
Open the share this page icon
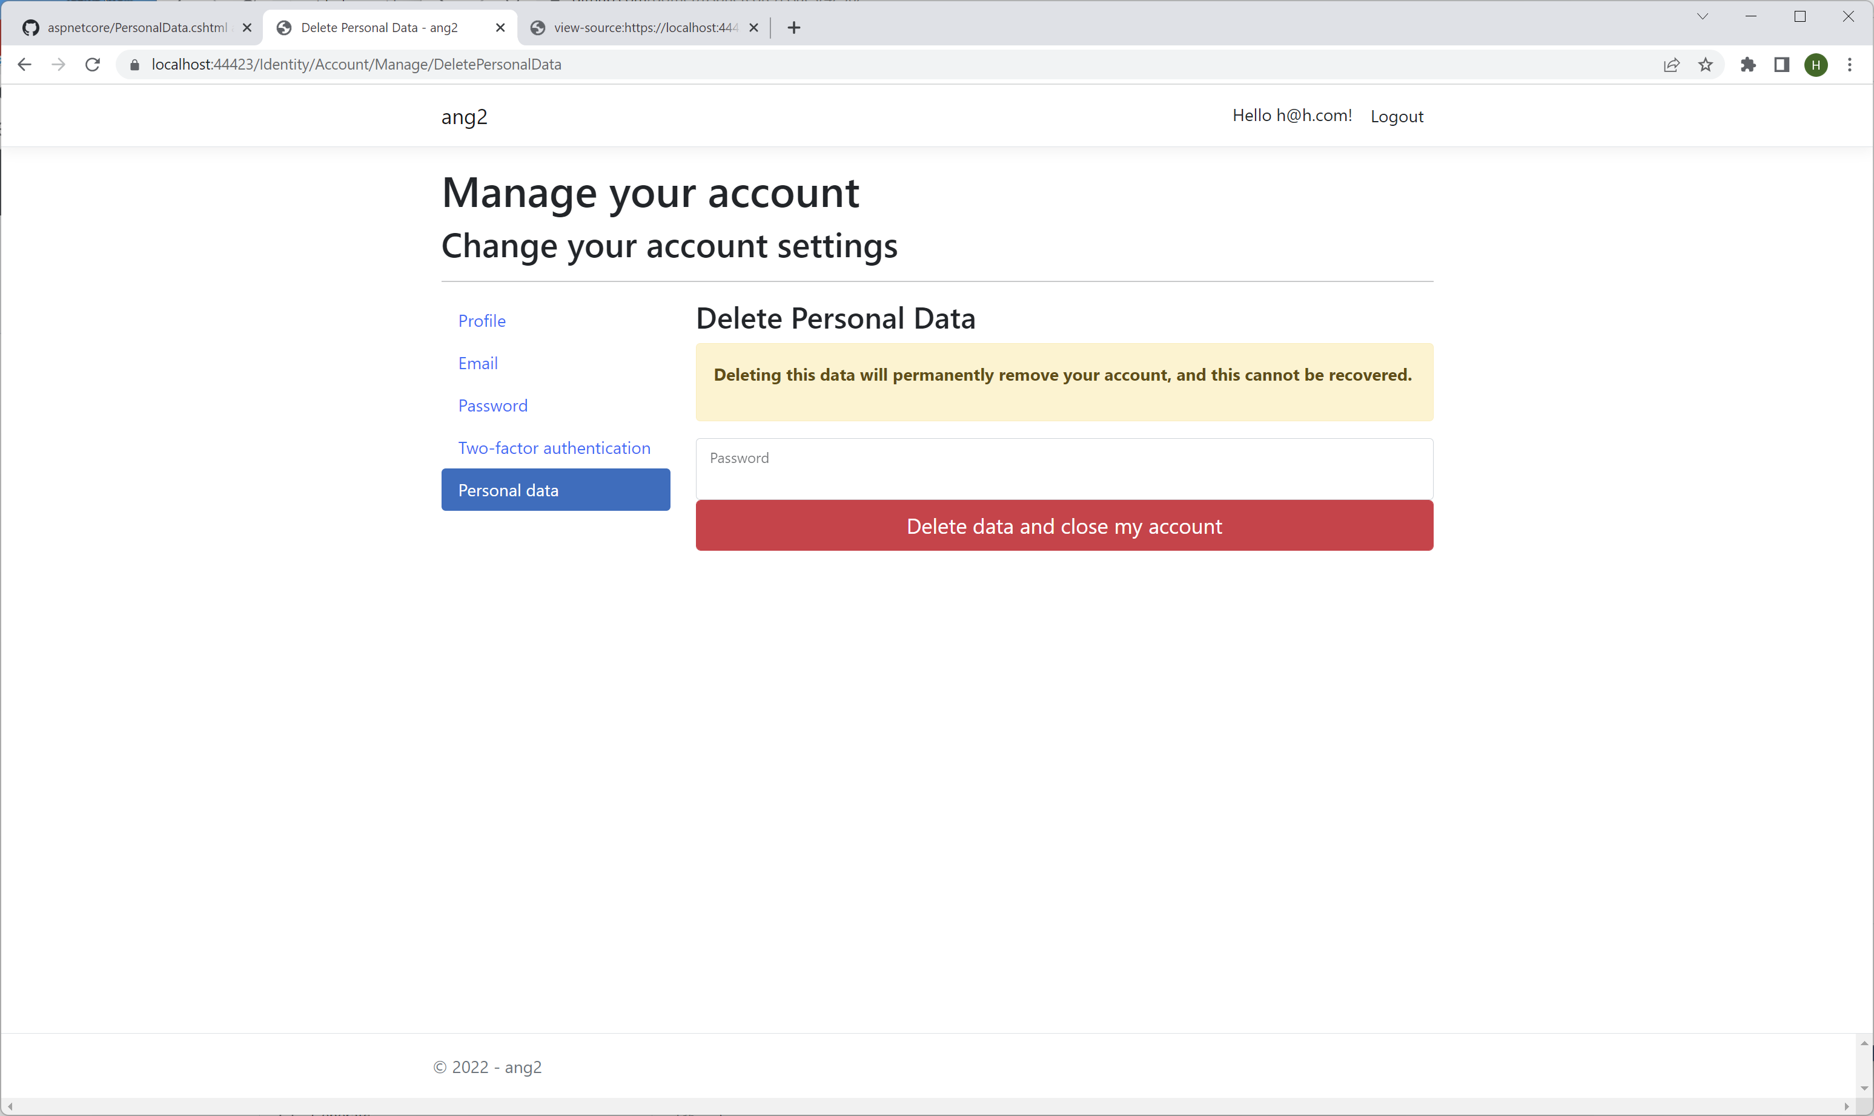(1672, 65)
